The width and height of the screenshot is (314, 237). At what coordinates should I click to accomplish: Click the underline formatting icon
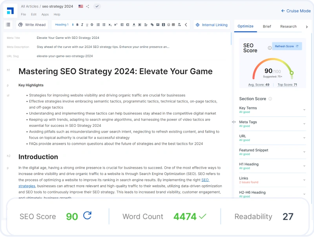(87, 25)
